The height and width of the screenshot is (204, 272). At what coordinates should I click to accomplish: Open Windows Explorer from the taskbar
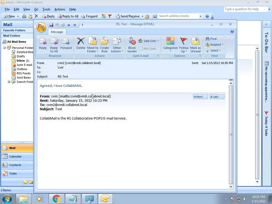(x=24, y=199)
